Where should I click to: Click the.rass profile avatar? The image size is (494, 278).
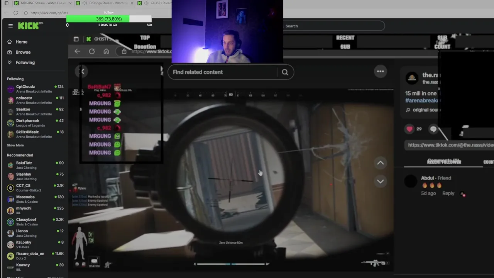[x=412, y=78]
